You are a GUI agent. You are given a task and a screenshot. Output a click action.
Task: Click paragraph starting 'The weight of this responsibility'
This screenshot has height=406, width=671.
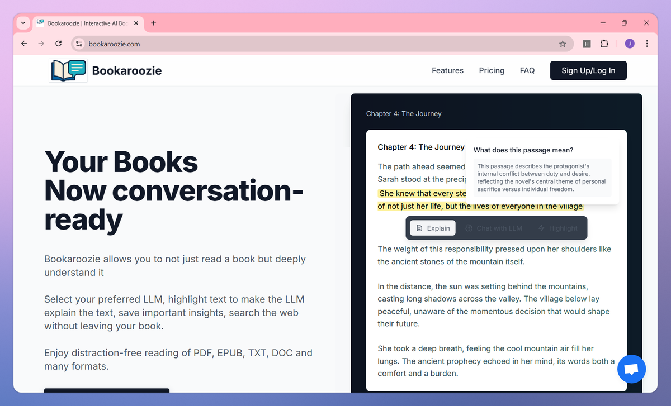[x=494, y=255]
